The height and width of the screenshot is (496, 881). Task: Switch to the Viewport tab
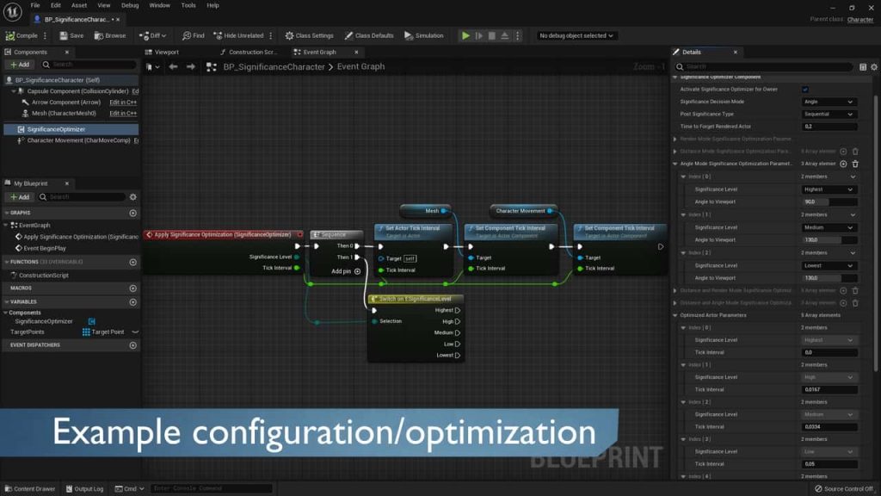point(162,52)
